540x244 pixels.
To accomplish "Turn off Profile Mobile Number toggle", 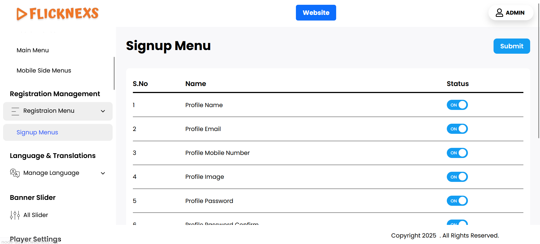I will pyautogui.click(x=457, y=153).
